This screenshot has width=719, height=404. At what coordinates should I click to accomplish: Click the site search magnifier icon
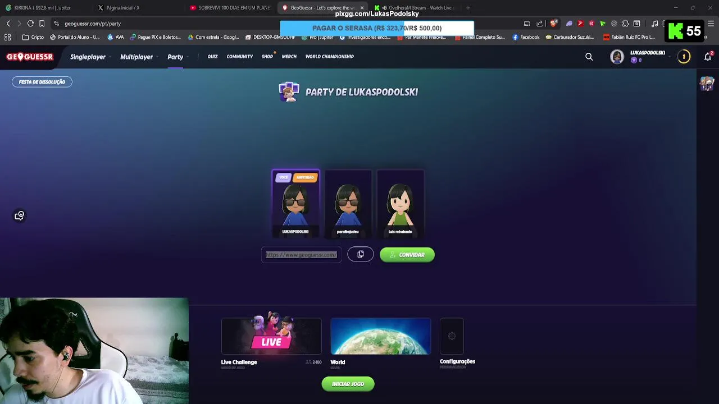589,57
